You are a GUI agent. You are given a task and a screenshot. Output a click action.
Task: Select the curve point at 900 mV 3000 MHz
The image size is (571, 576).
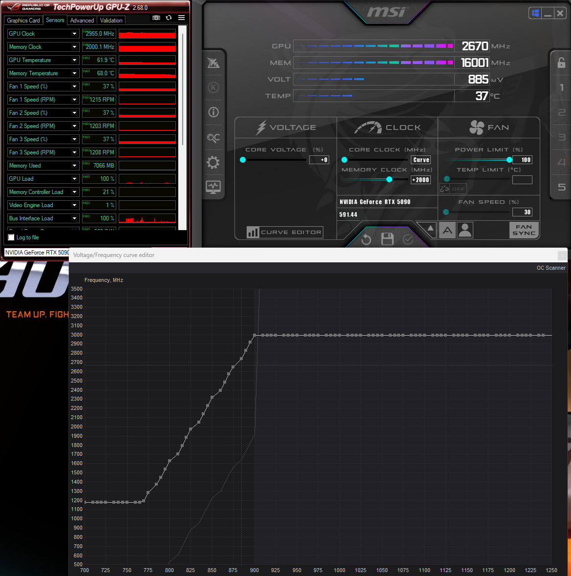click(x=254, y=335)
